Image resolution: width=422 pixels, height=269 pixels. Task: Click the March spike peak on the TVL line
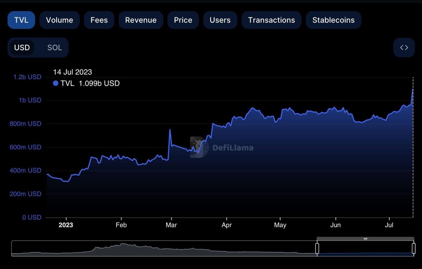(x=170, y=130)
